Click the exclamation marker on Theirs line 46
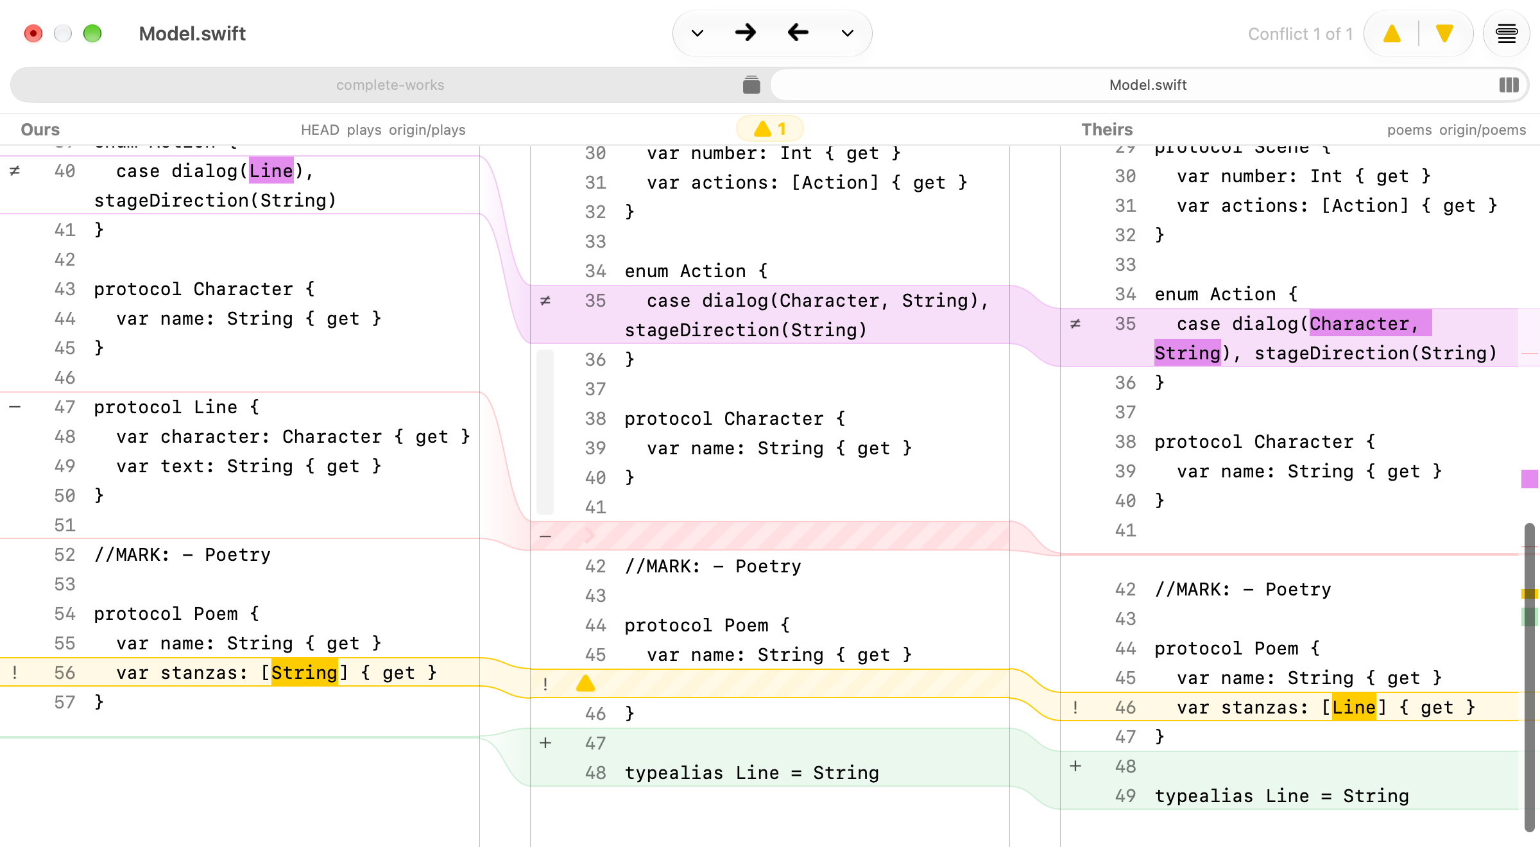 coord(1075,707)
